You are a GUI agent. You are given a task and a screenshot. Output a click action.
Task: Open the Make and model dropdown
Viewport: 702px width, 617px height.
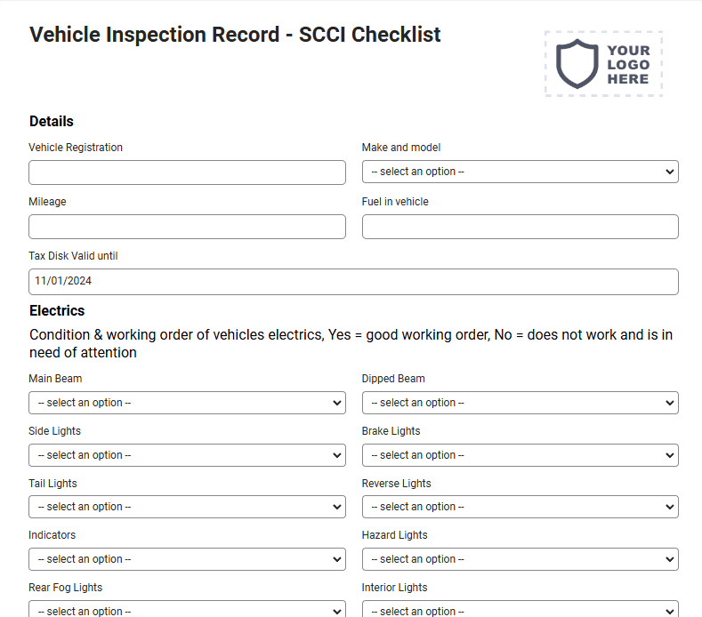coord(520,172)
